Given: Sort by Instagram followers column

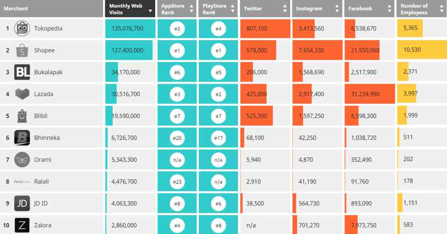Looking at the screenshot, I should [317, 9].
